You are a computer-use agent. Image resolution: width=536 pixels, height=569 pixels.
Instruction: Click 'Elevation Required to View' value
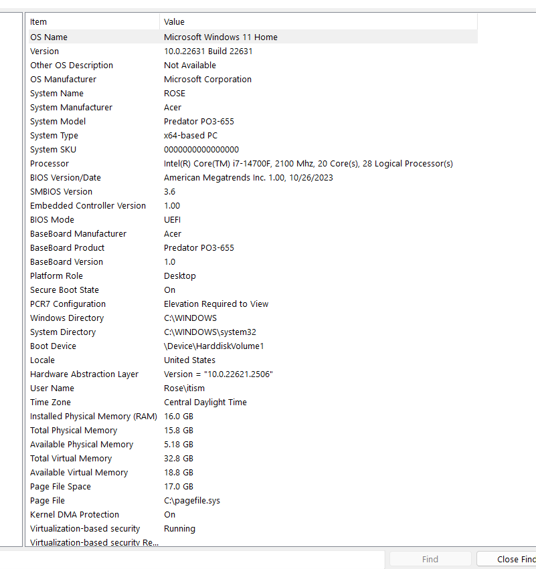click(x=216, y=304)
